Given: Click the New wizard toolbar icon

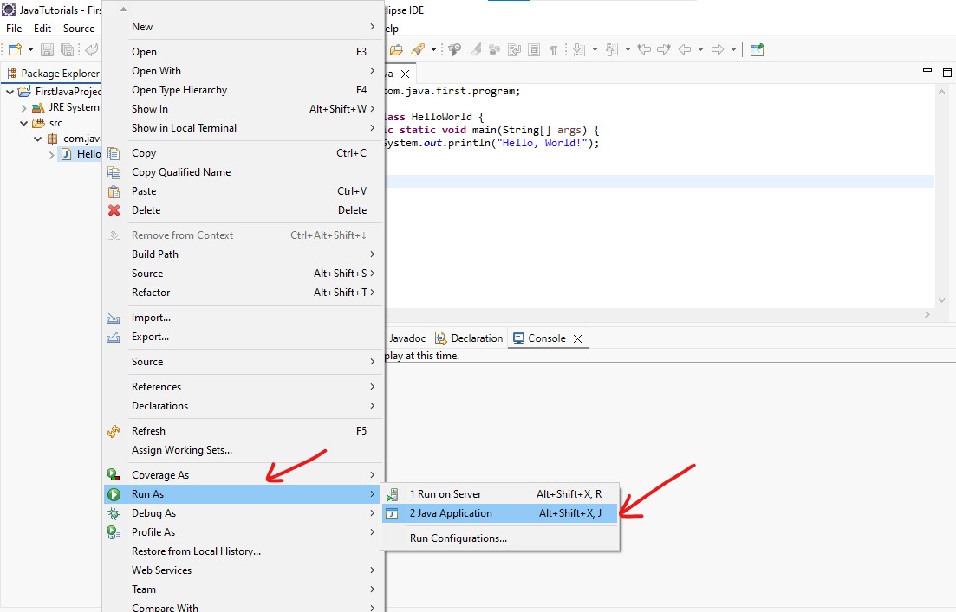Looking at the screenshot, I should (x=15, y=49).
